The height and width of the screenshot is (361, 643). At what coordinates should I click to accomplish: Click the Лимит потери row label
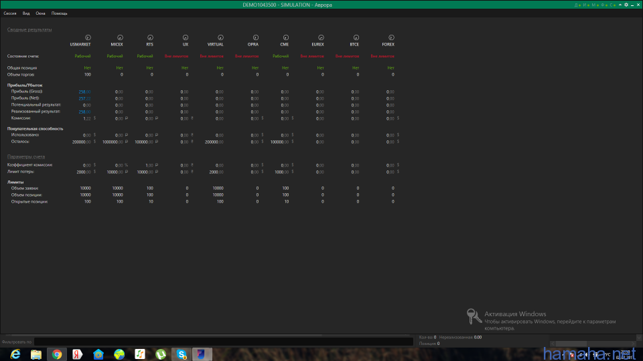coord(21,172)
